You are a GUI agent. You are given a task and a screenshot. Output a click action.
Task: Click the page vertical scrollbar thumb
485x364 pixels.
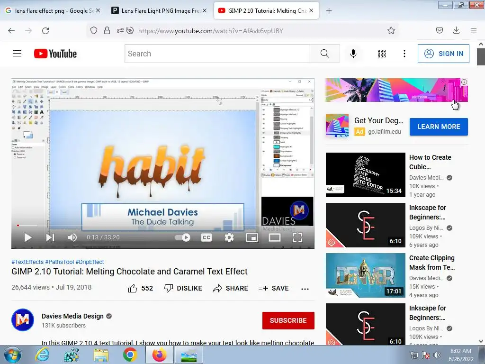tap(481, 57)
